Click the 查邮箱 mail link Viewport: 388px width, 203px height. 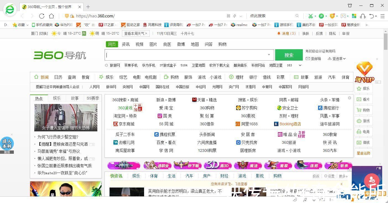(x=313, y=59)
